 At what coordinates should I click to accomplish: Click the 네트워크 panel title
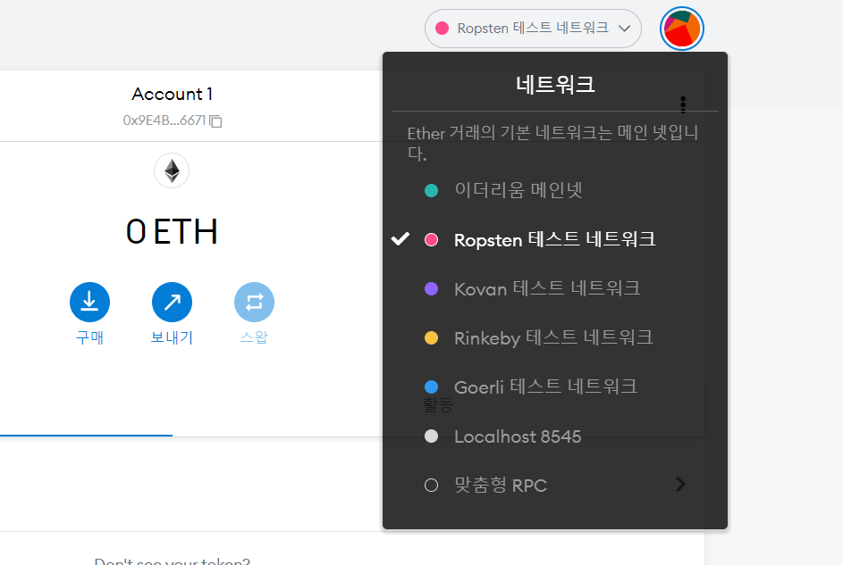(555, 85)
